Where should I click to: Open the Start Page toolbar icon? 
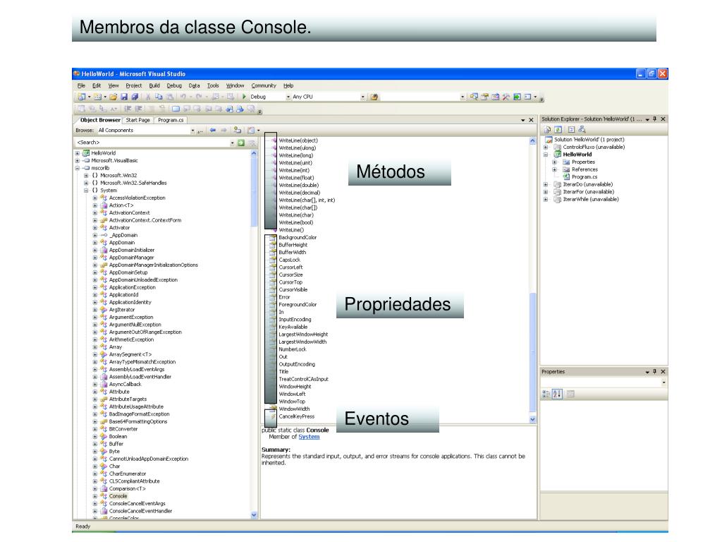[x=517, y=97]
